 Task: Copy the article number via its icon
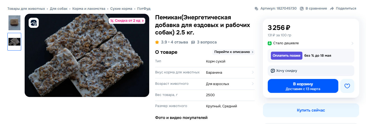(x=256, y=8)
